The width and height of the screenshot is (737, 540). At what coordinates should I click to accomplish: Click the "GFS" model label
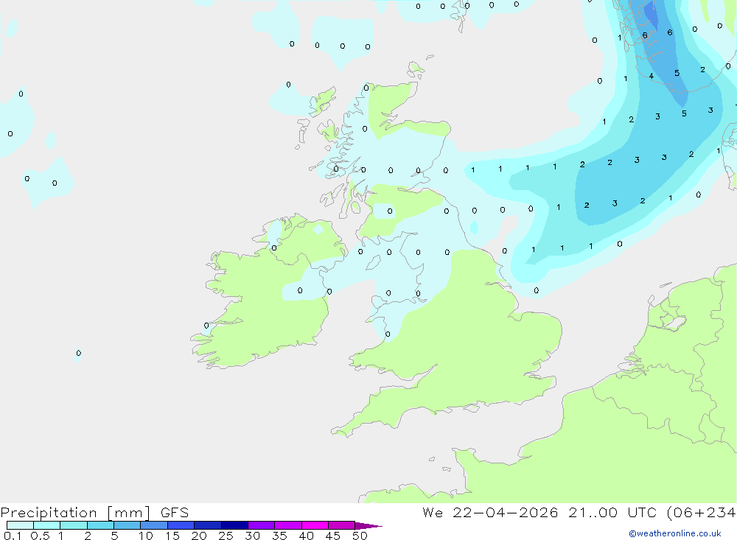(x=175, y=513)
